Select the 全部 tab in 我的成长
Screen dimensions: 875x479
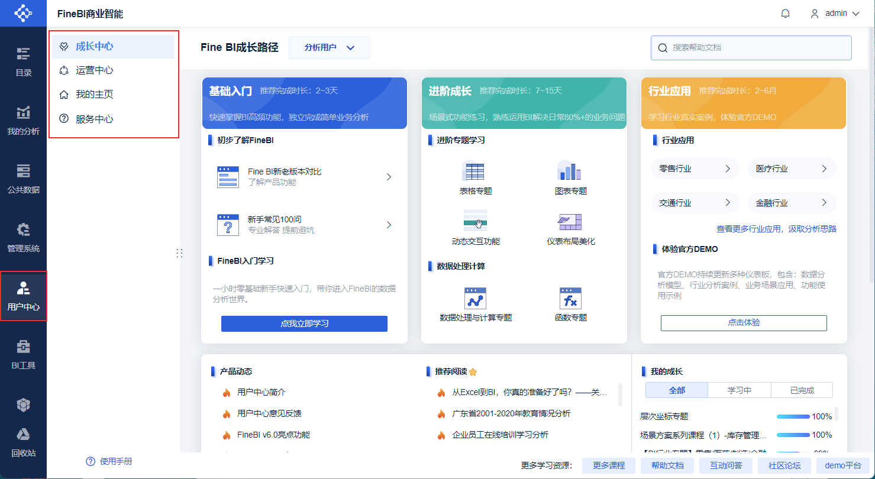click(x=677, y=390)
